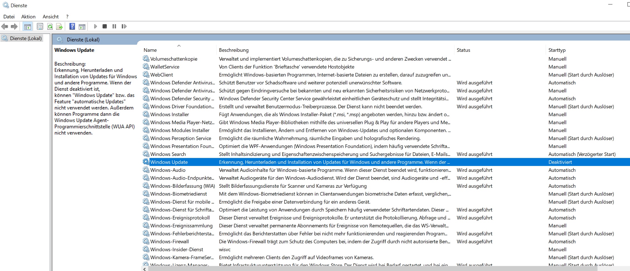Click the Deaktiviert start type of Windows Update
This screenshot has height=271, width=630.
point(560,162)
